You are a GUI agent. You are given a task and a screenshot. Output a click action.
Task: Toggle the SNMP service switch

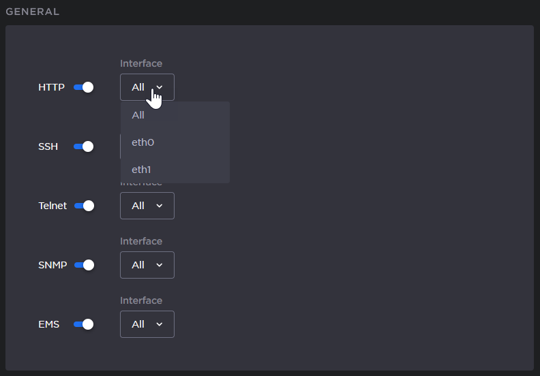click(83, 265)
